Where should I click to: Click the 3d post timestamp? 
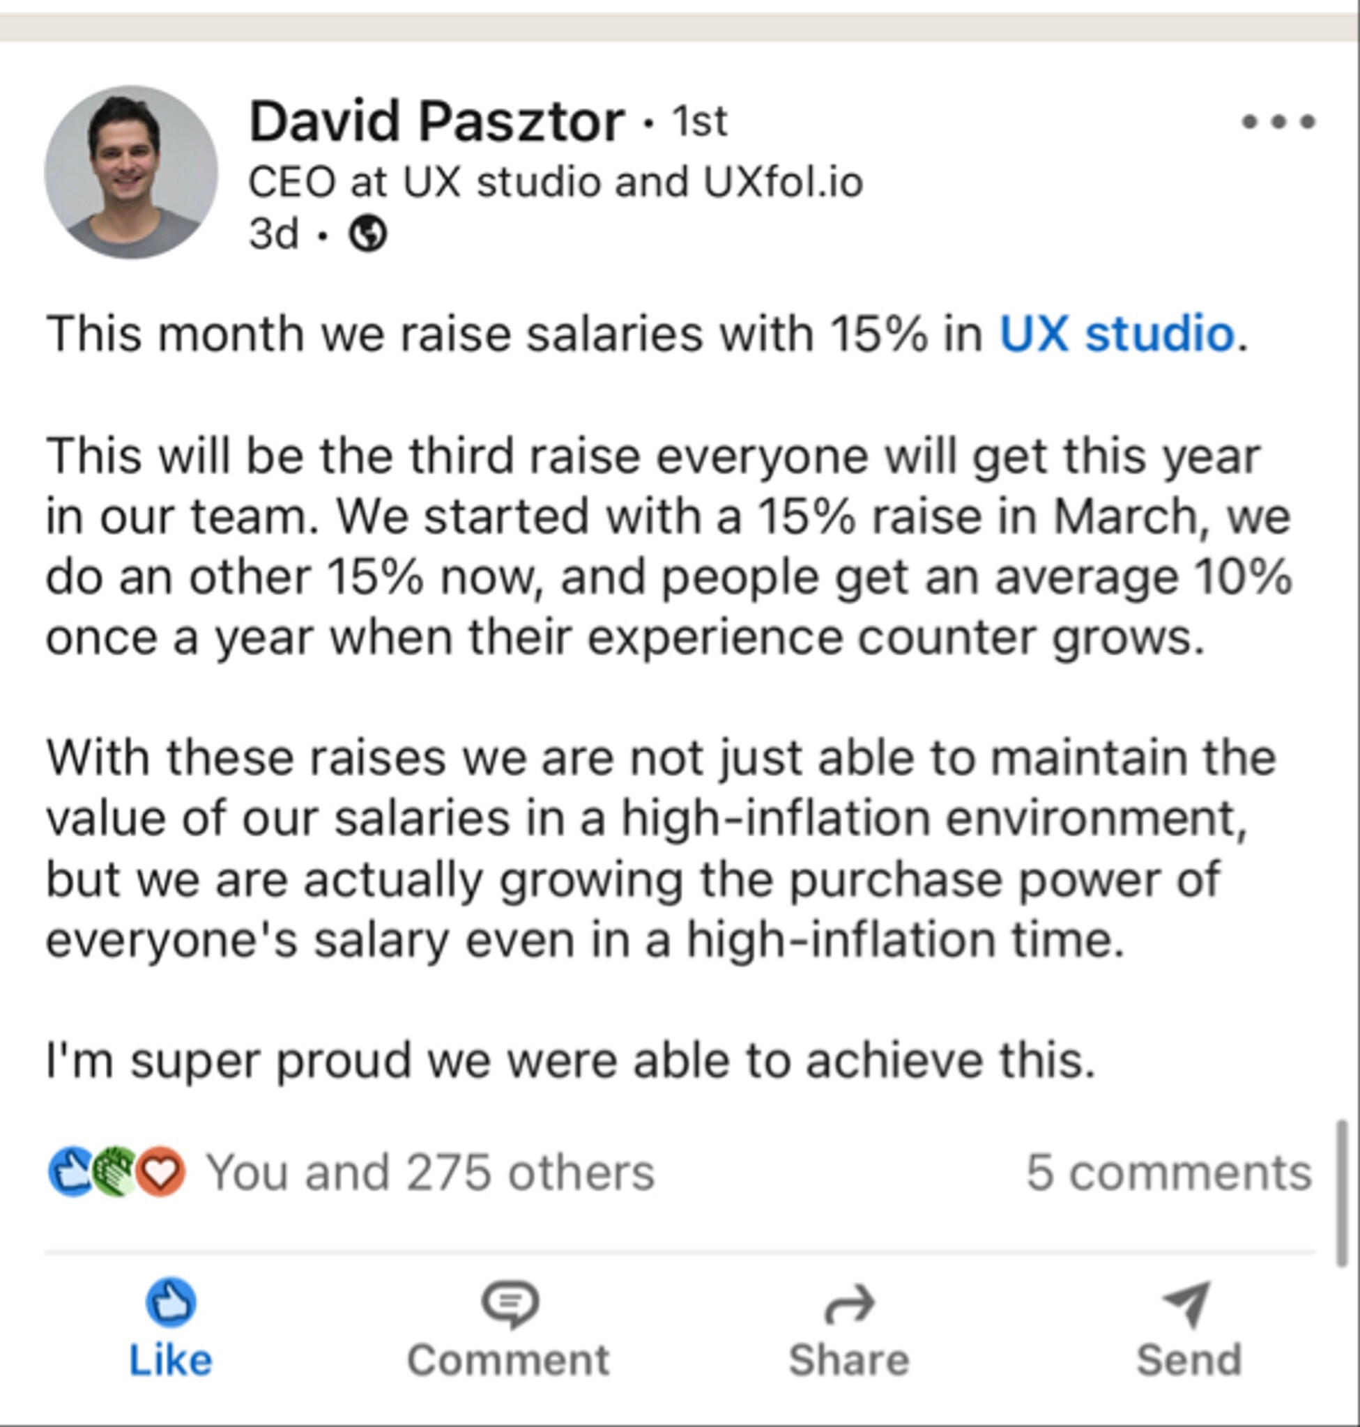273,234
